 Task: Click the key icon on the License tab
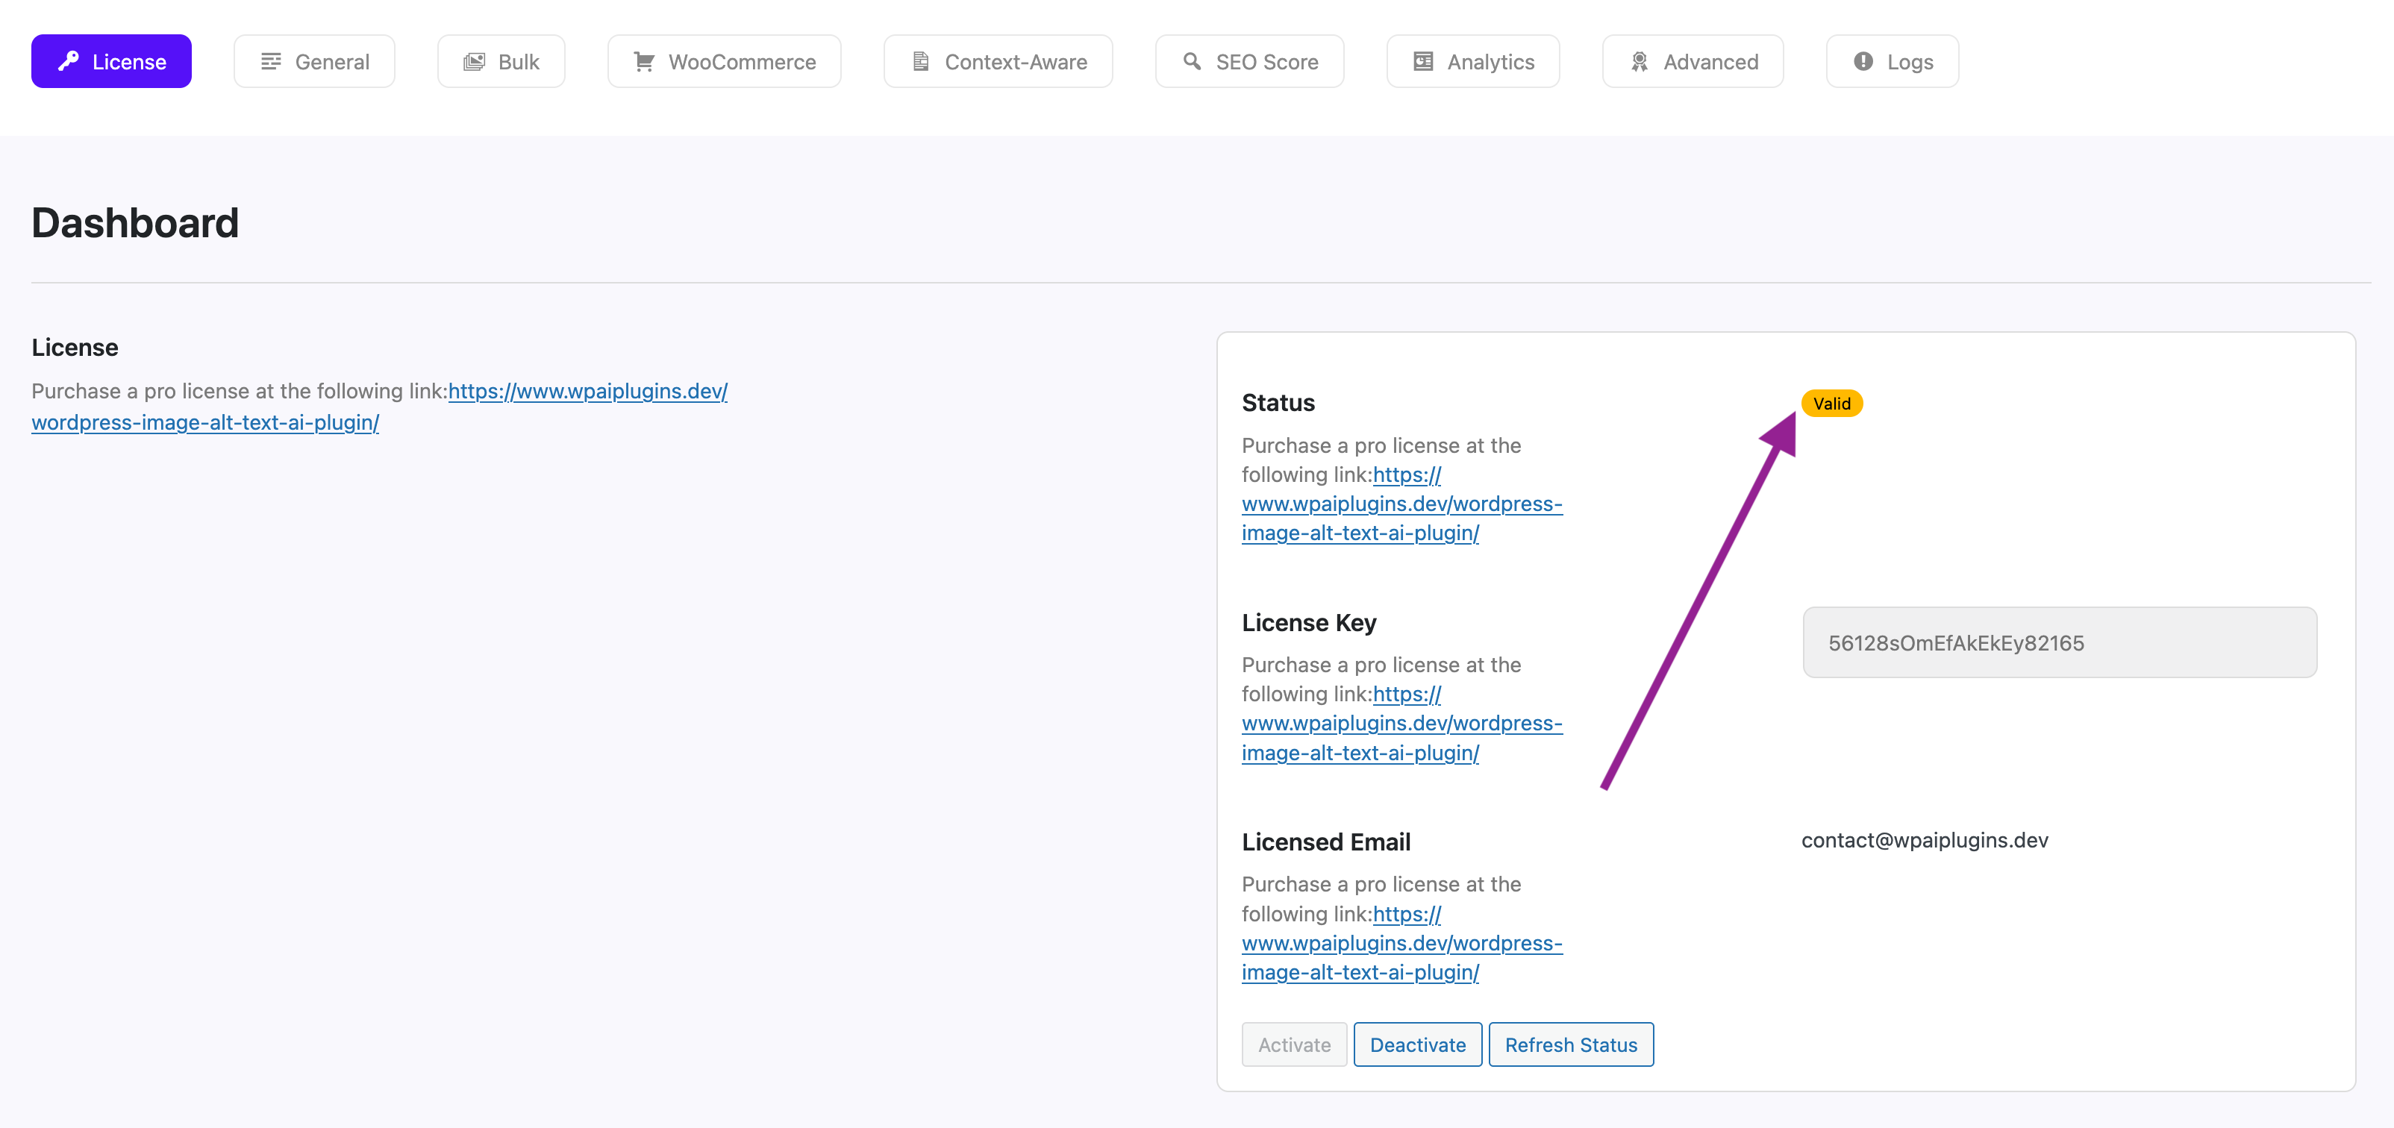[x=69, y=61]
